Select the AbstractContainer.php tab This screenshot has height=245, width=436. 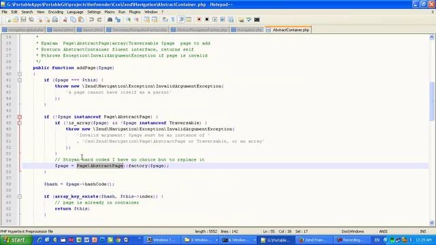[288, 30]
